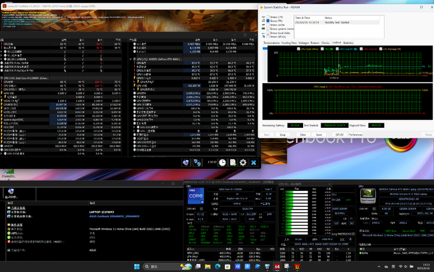Open CPUID from the stability test window
The height and width of the screenshot is (272, 434).
click(339, 134)
